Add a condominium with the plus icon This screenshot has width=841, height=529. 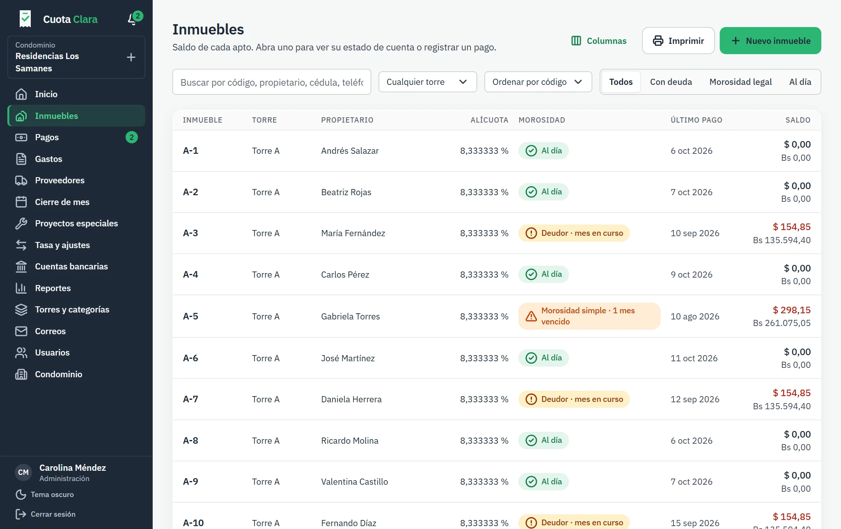[x=131, y=57]
